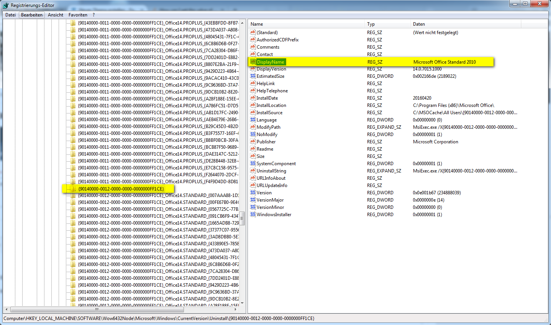Click the string icon beside Contact
Viewport: 551px width, 325px height.
pos(253,54)
